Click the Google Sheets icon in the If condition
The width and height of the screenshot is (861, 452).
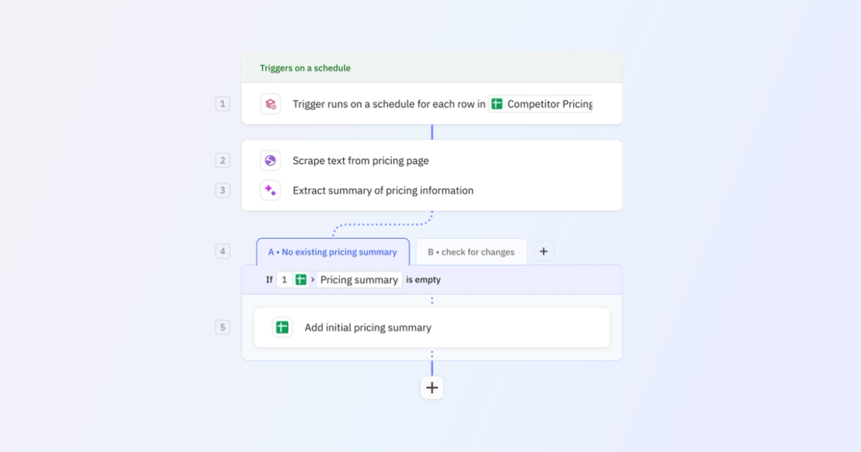coord(301,279)
